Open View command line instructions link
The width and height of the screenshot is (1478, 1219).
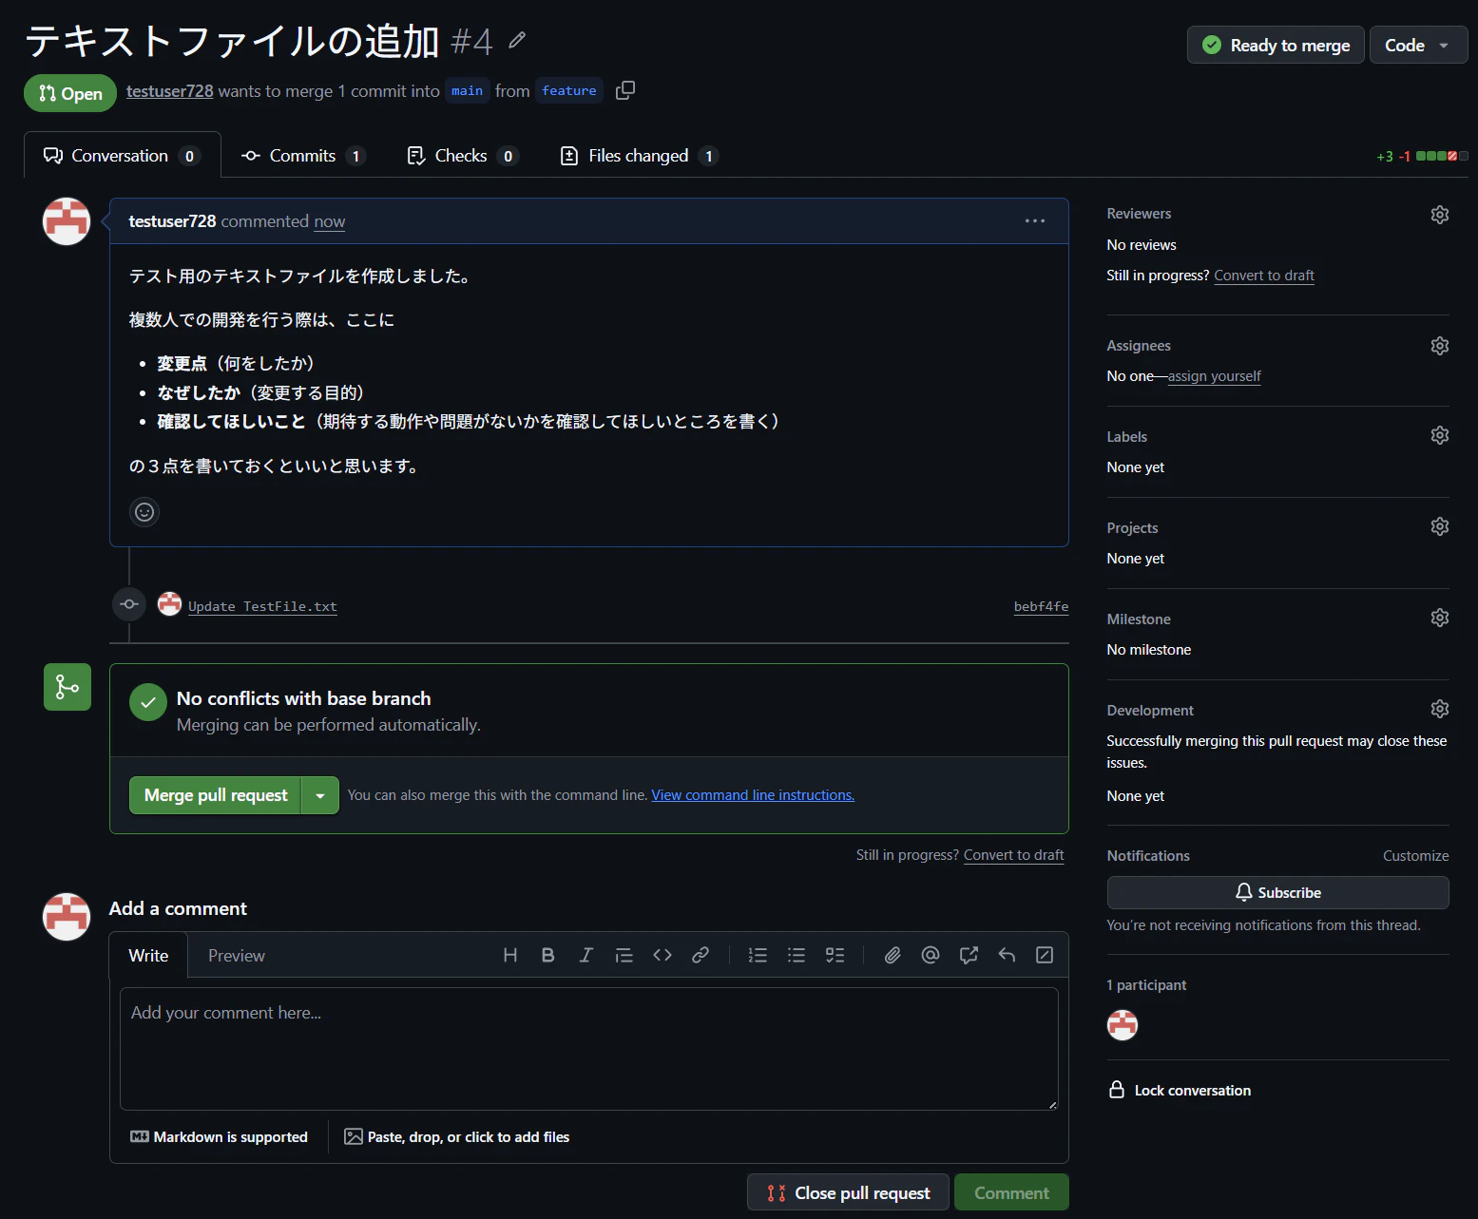point(753,795)
